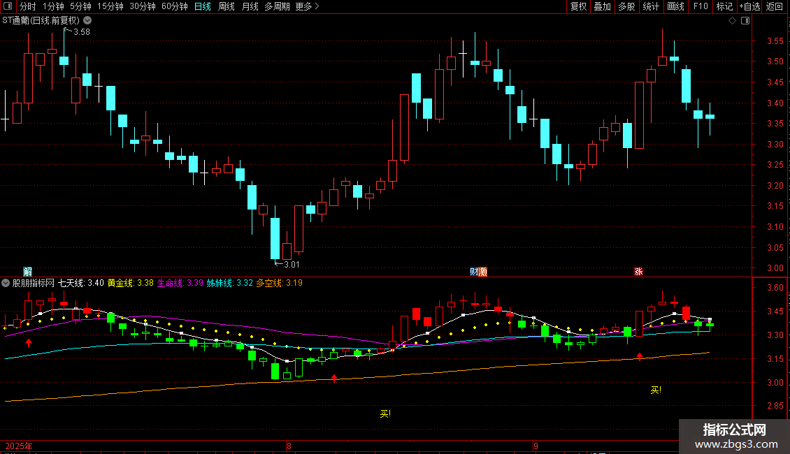
Task: Click the 买! signal near August low
Action: pos(385,413)
